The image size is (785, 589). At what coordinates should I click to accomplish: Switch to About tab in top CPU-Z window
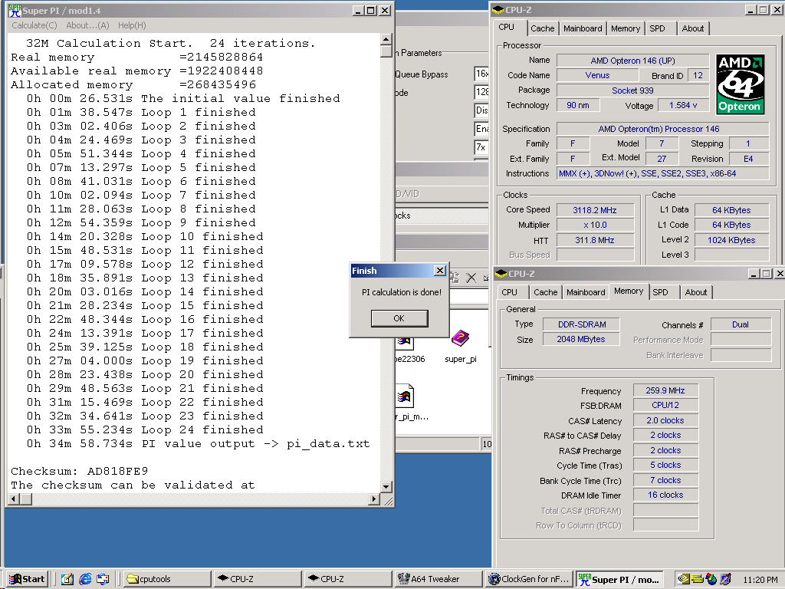tap(693, 28)
